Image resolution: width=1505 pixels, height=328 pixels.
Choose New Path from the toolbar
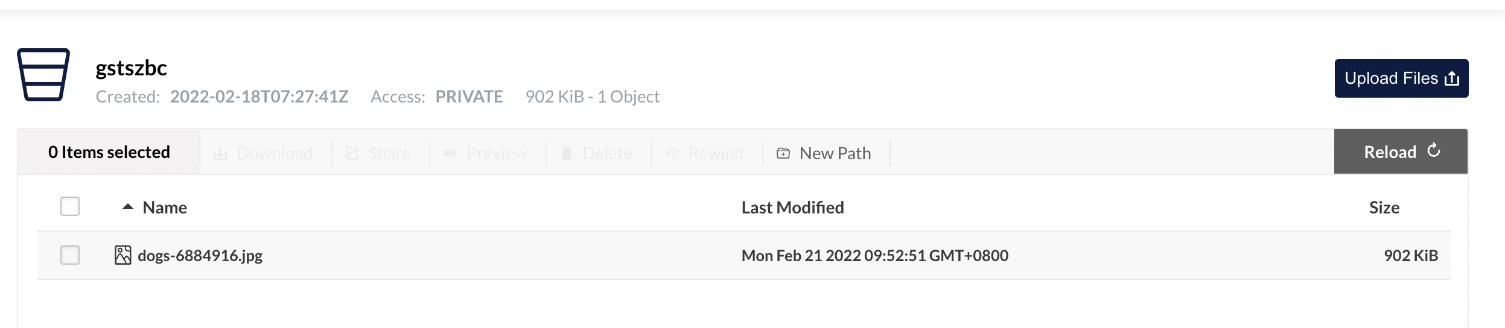[x=835, y=154]
